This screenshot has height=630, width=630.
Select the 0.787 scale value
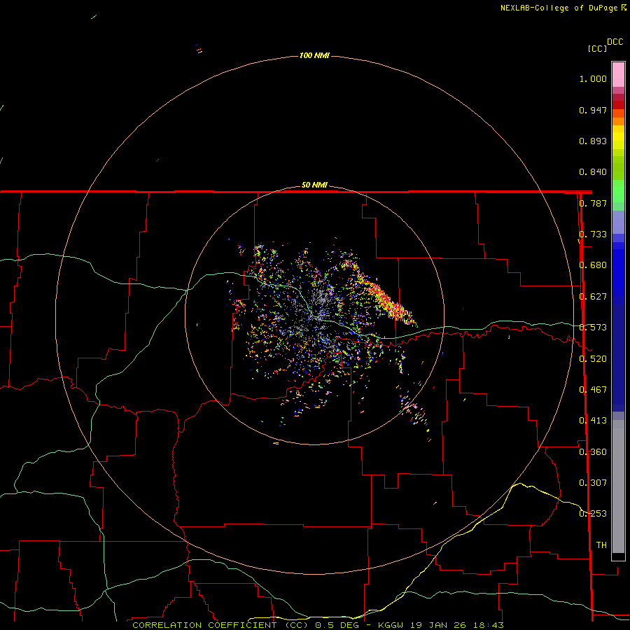593,203
